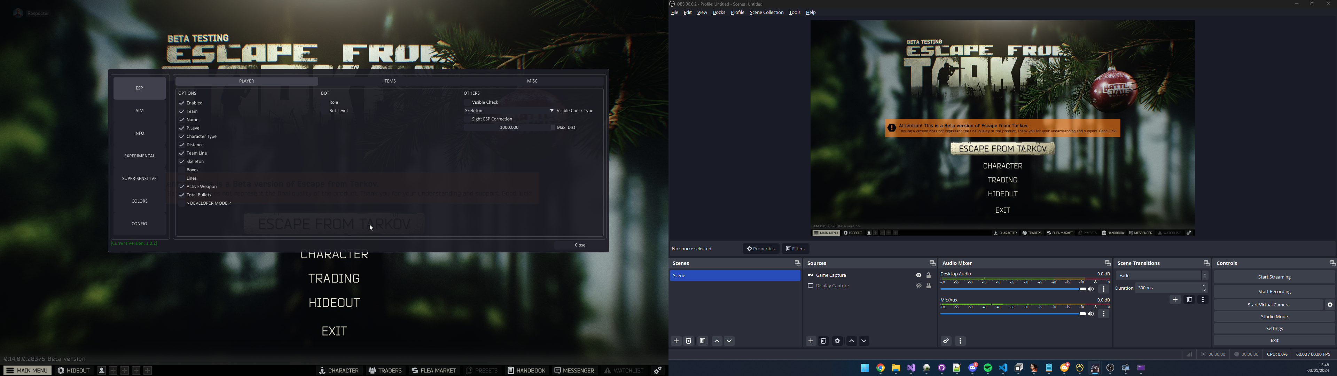Viewport: 1337px width, 376px height.
Task: Open source properties gear in Sources panel
Action: [837, 341]
